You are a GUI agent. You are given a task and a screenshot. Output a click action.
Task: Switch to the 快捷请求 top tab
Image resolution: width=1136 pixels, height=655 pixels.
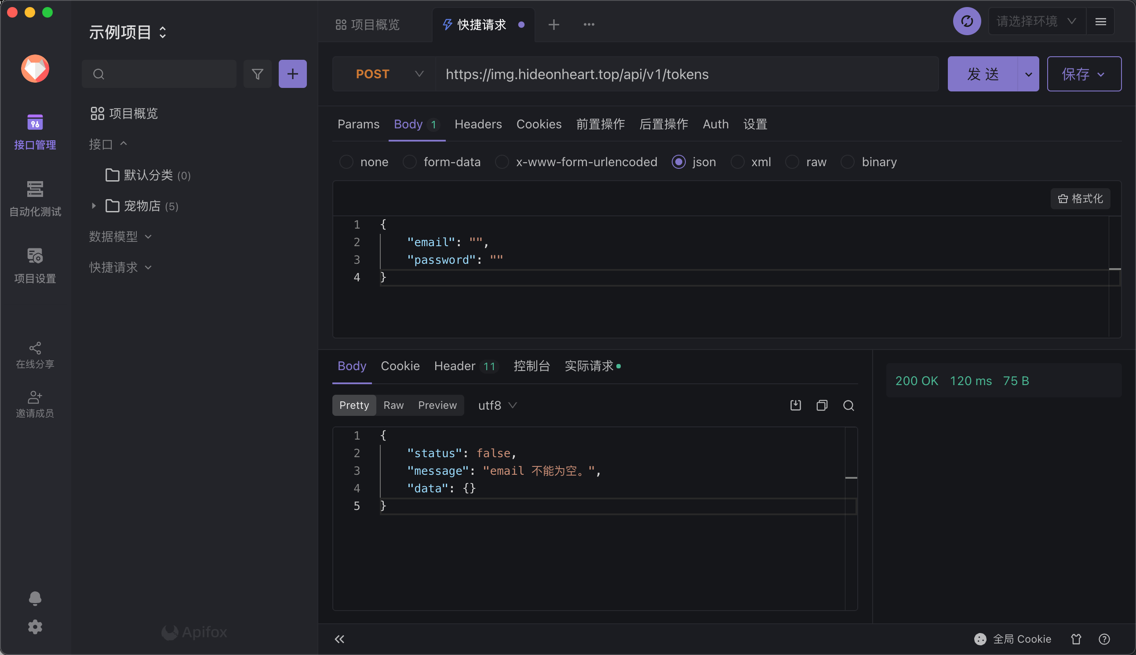[x=483, y=24]
